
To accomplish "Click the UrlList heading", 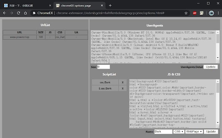I will (x=45, y=25).
